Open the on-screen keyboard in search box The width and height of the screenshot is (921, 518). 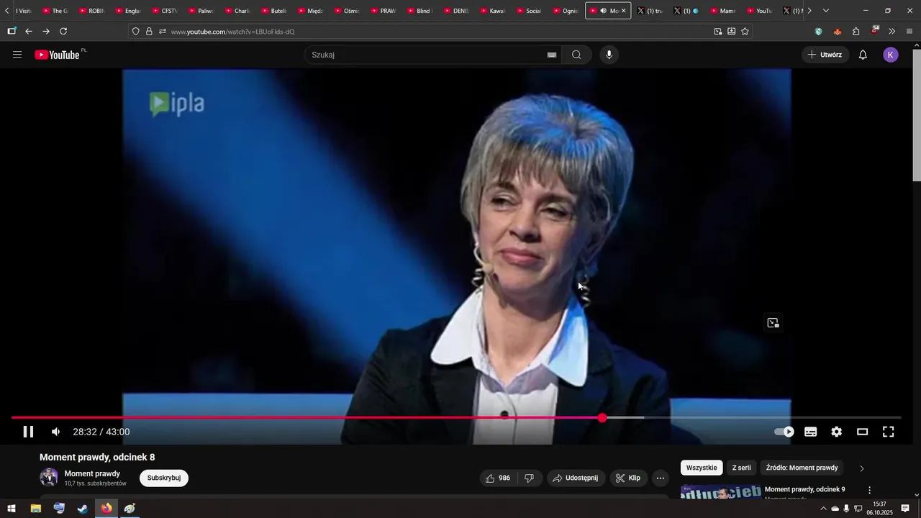click(552, 55)
